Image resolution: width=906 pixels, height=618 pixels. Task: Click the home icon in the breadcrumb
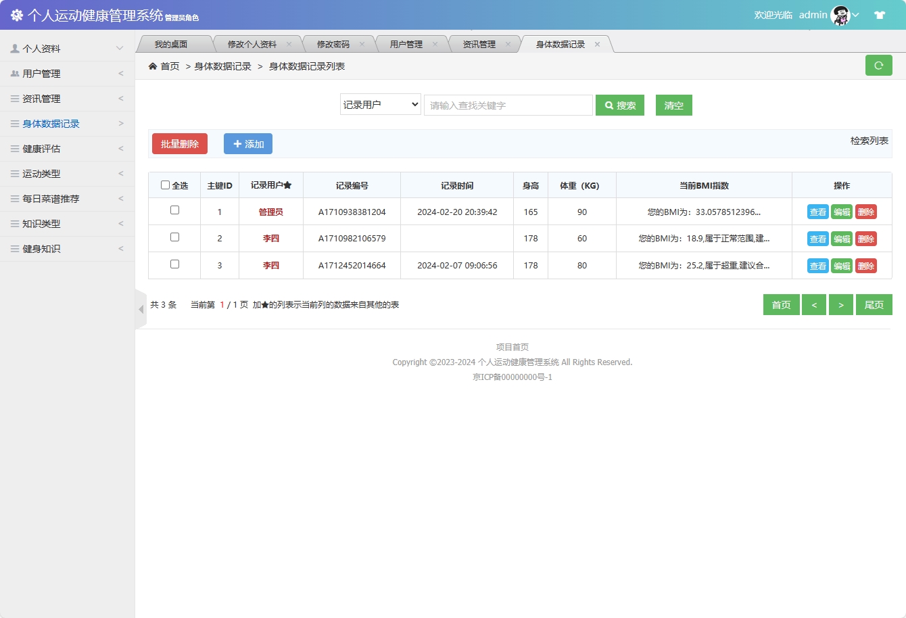153,66
